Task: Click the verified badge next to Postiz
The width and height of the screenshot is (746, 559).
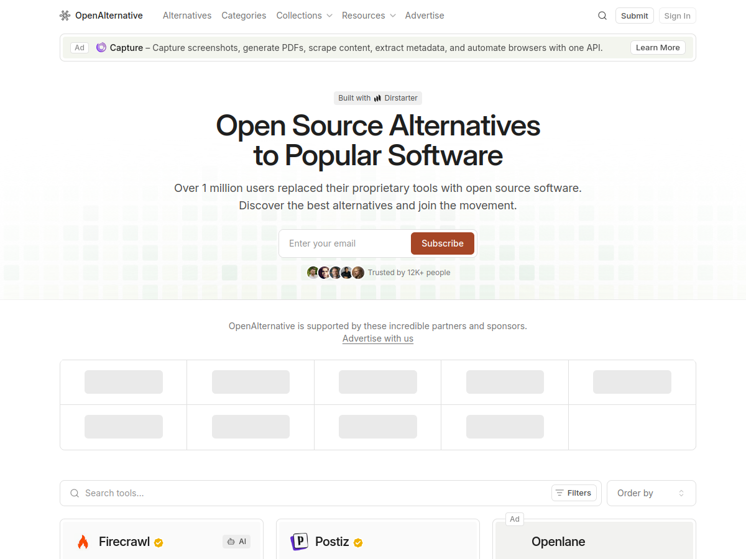Action: [x=358, y=542]
